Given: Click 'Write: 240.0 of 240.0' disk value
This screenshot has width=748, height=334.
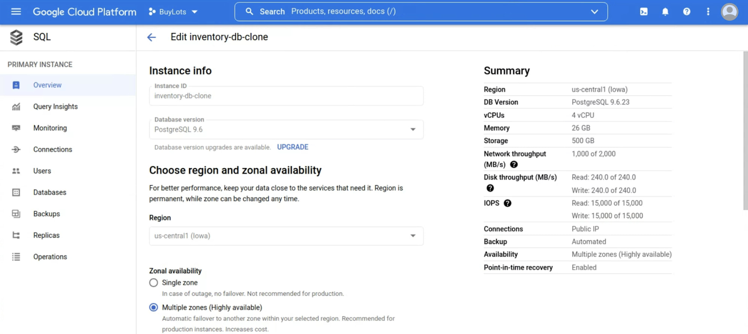Looking at the screenshot, I should click(x=604, y=191).
